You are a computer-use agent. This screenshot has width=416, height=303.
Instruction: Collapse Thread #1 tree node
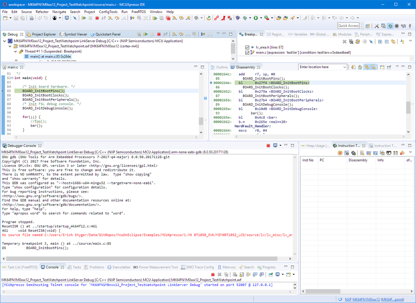pyautogui.click(x=15, y=52)
